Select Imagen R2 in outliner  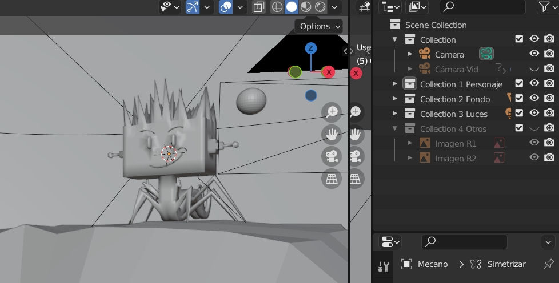(455, 159)
